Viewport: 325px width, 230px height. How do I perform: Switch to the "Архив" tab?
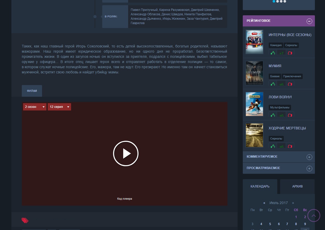[297, 186]
